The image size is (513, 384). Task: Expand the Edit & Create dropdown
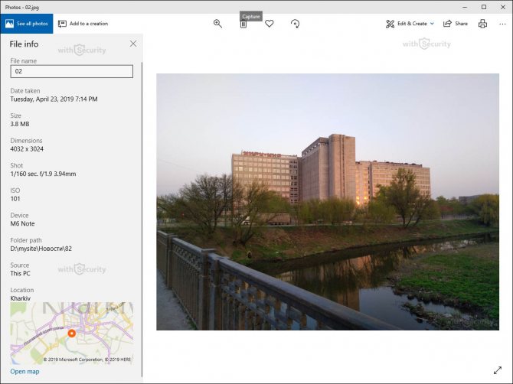click(432, 24)
